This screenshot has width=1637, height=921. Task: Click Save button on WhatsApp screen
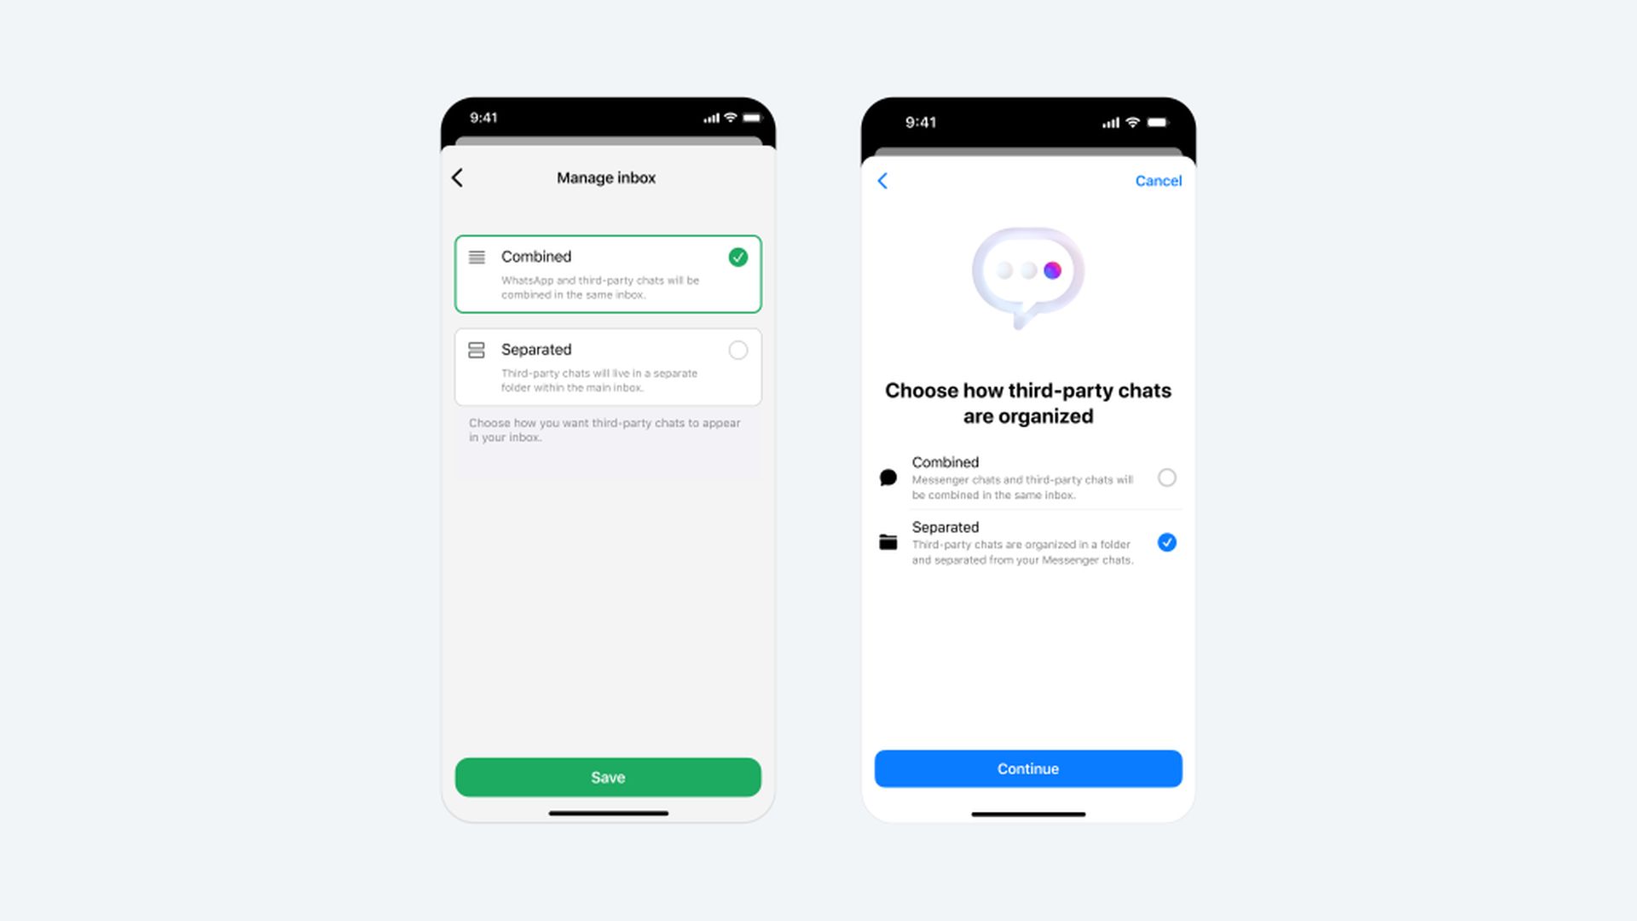tap(608, 777)
